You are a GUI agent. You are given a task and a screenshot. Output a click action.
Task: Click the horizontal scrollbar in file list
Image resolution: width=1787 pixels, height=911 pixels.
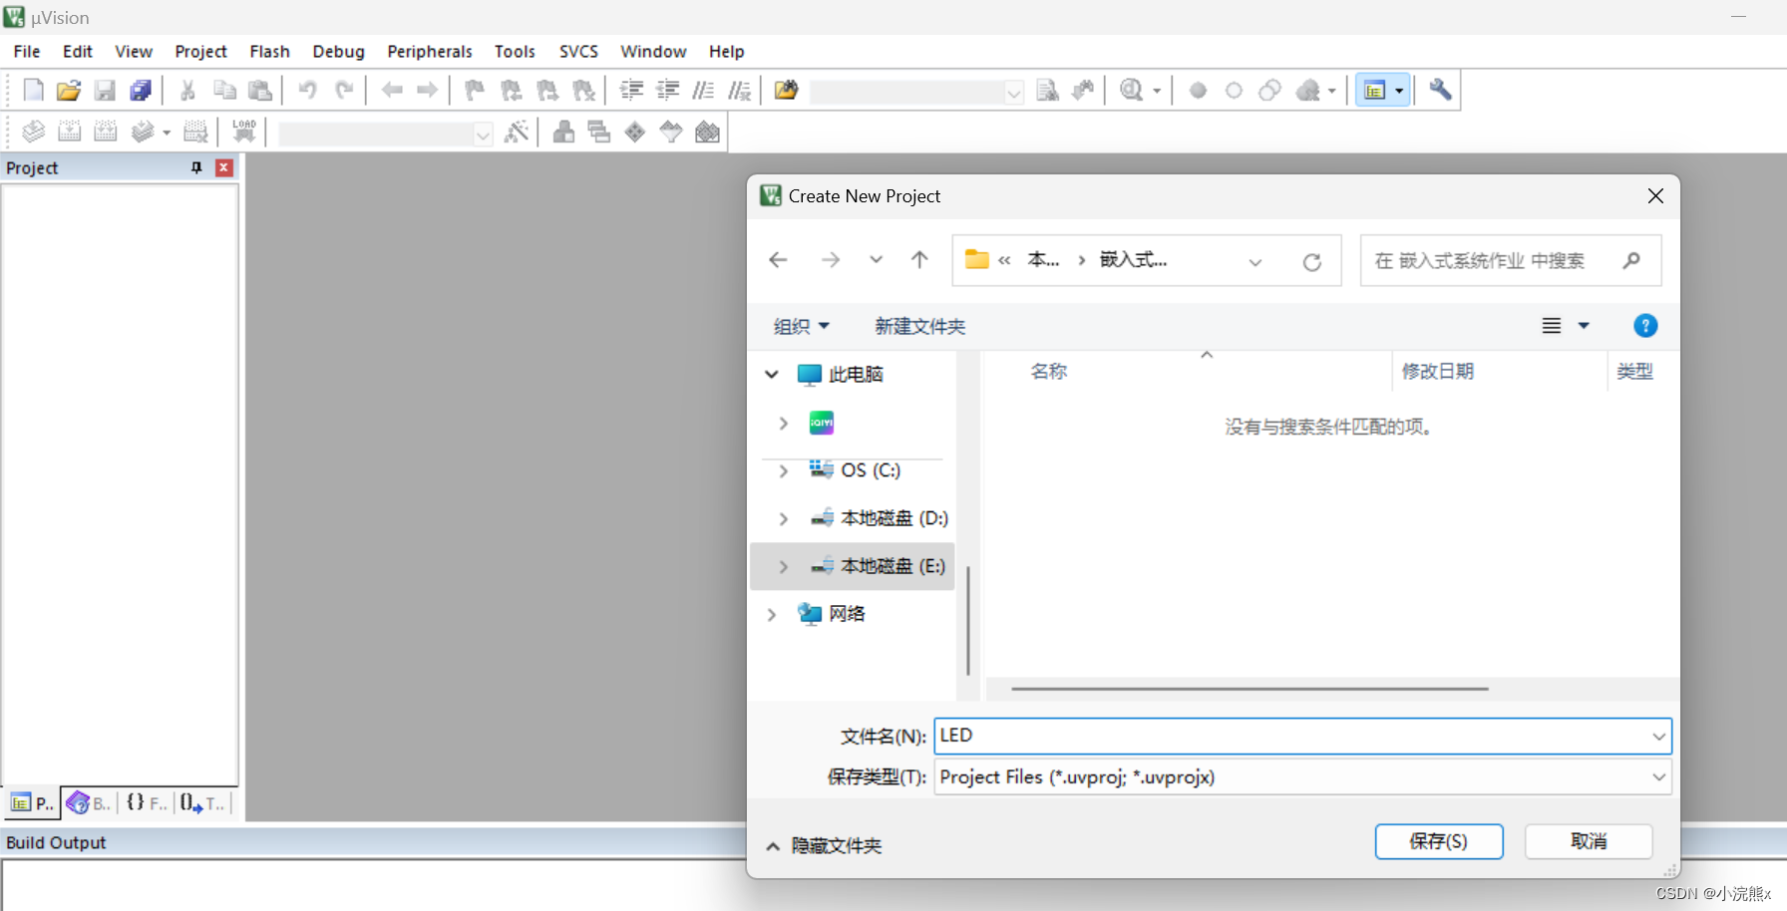pos(1250,689)
